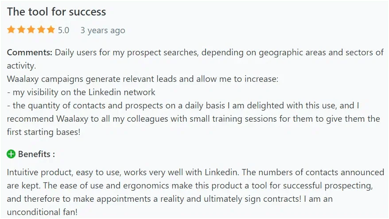
Task: Select the review title The tool for success
Action: coord(56,12)
